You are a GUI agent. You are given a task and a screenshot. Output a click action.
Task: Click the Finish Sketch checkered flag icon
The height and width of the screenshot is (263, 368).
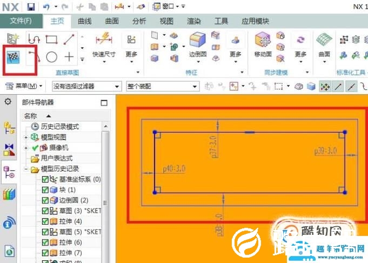click(13, 57)
